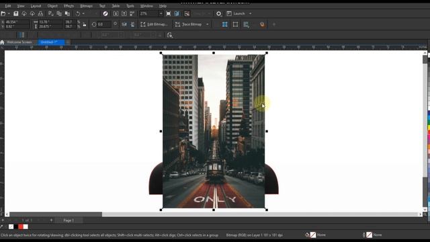Open the Text menu
This screenshot has width=430, height=242.
[102, 6]
